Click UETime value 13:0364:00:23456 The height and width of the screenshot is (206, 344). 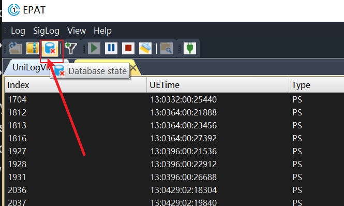[184, 125]
